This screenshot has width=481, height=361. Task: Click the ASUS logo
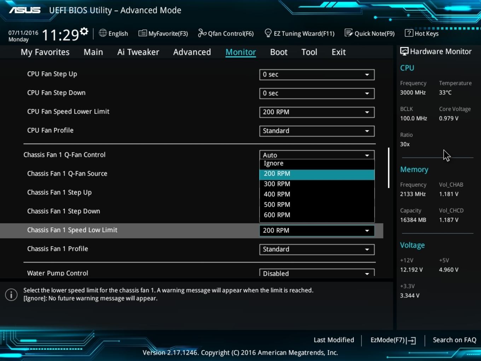coord(25,10)
